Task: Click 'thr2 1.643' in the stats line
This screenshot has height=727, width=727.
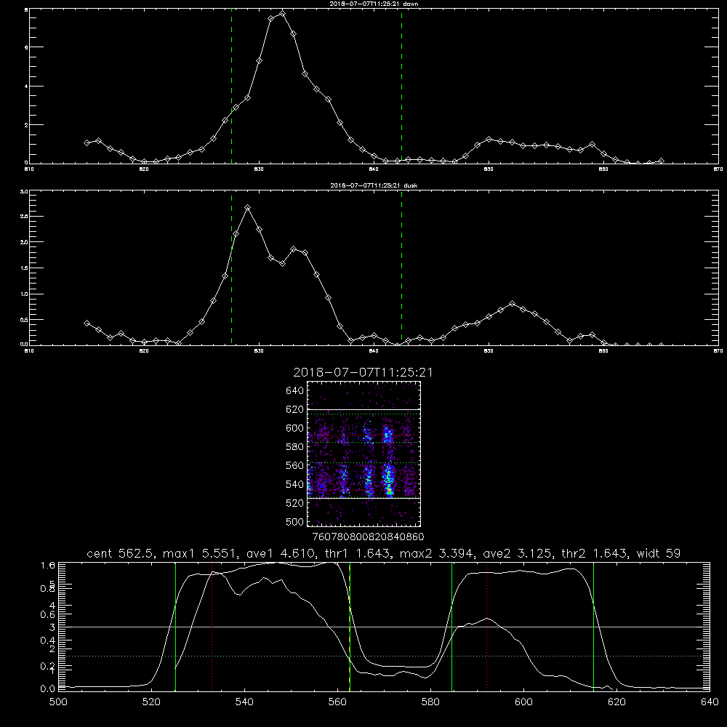Action: click(x=595, y=553)
